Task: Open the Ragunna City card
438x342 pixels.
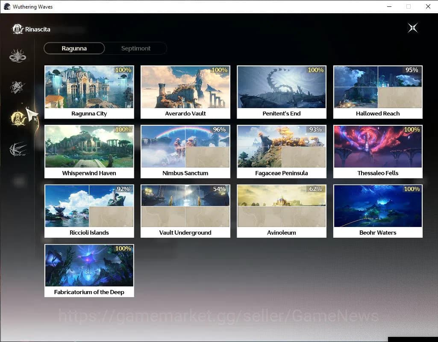Action: click(x=89, y=92)
